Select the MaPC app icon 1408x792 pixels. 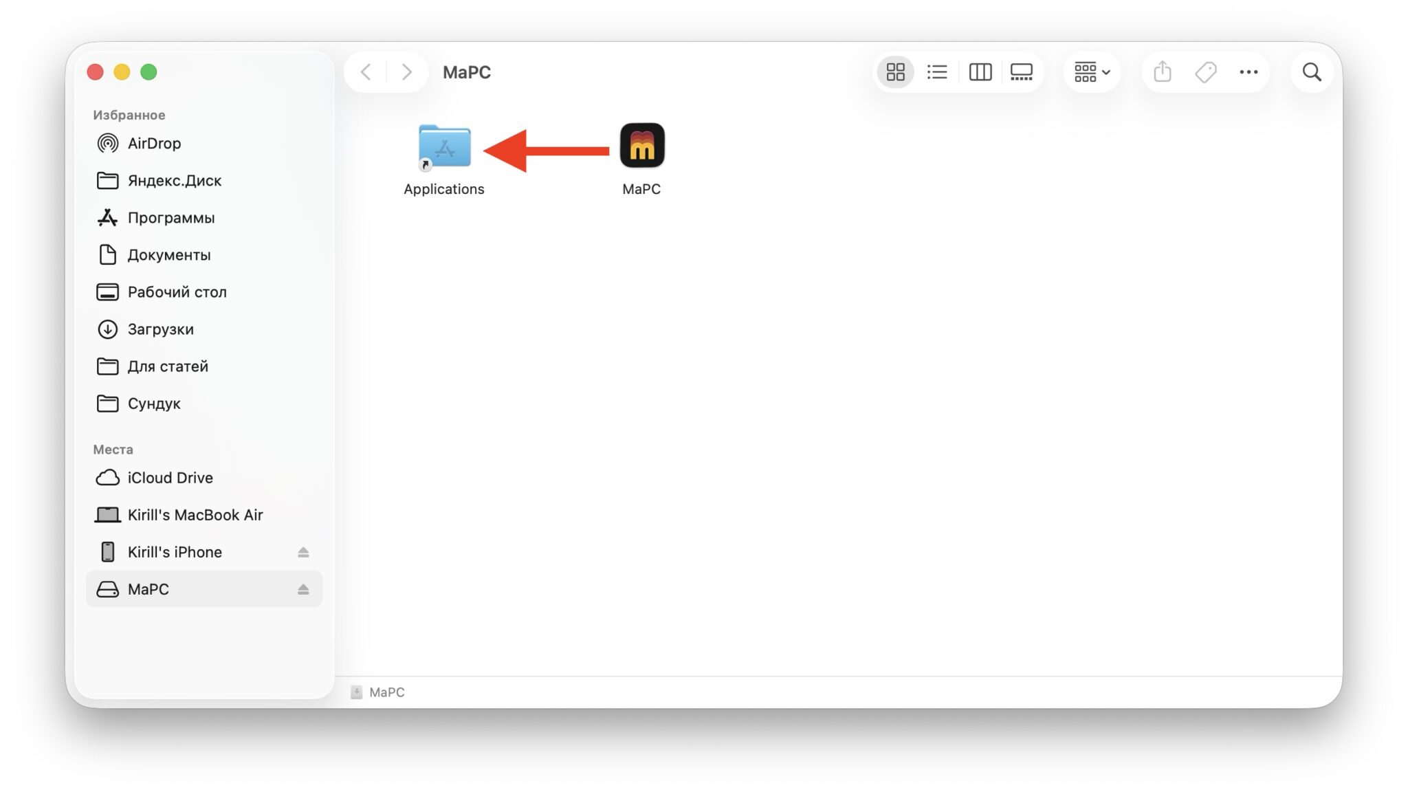tap(641, 159)
